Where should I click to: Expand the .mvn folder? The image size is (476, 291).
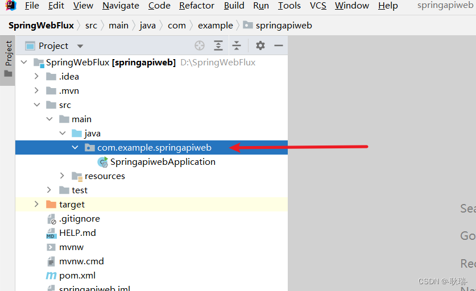pos(36,90)
